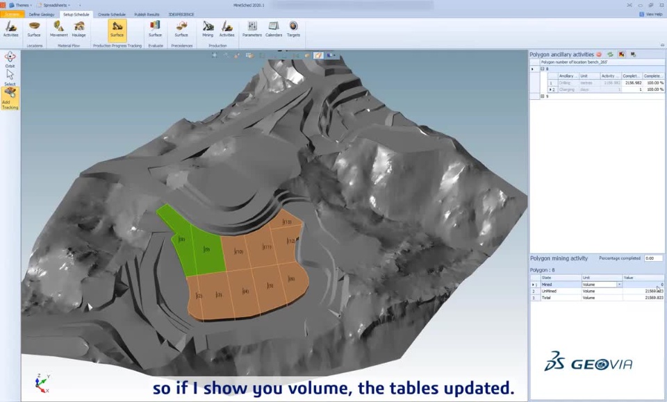Click red remove icon in Polygon ancillary activities
The width and height of the screenshot is (667, 402).
(599, 54)
